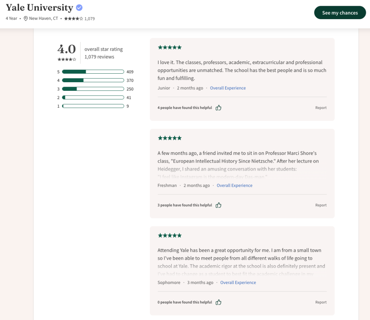This screenshot has width=370, height=320.
Task: Report the Freshman review
Action: coord(321,205)
